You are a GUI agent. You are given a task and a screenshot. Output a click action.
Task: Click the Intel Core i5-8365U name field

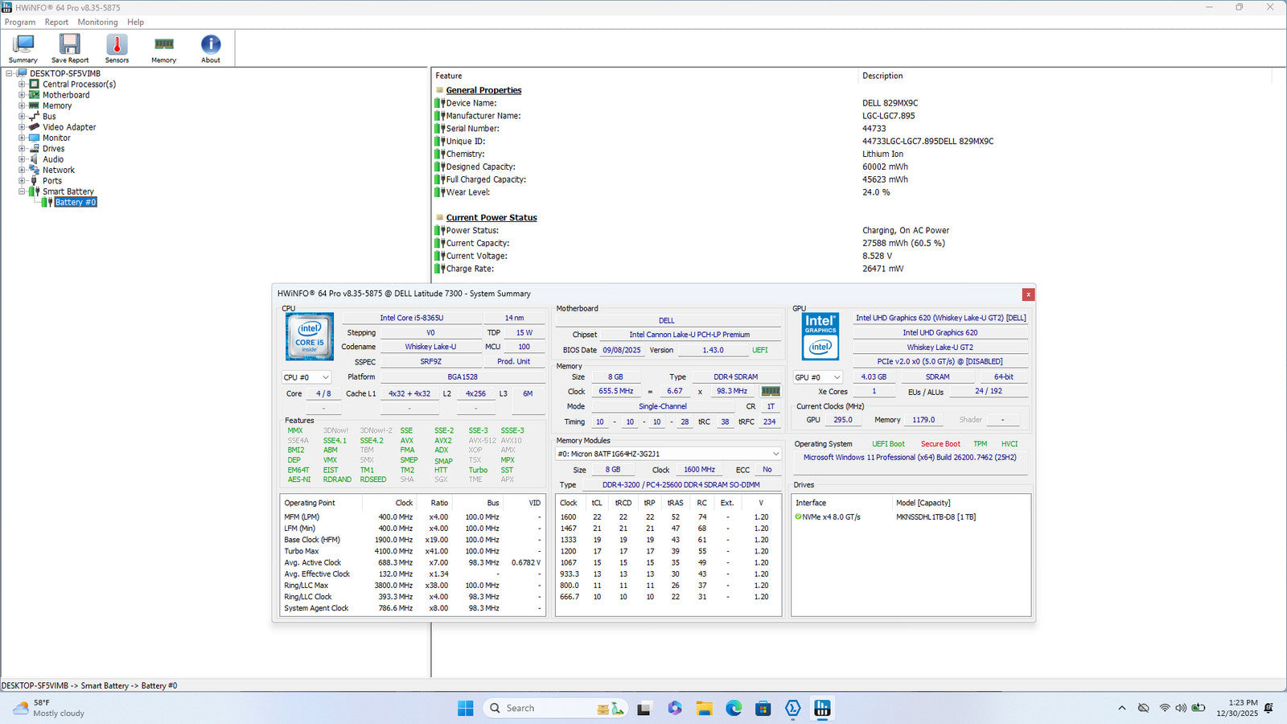pyautogui.click(x=411, y=318)
